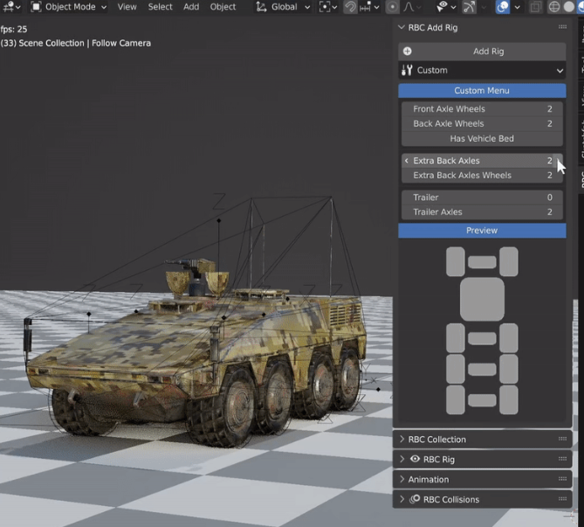Click the selectability and visibility icon
This screenshot has width=584, height=527.
442,7
